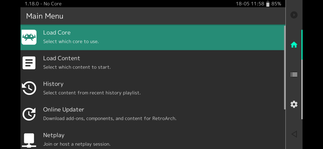Open the Playlists list icon in sidebar
This screenshot has width=323, height=149.
(x=294, y=75)
